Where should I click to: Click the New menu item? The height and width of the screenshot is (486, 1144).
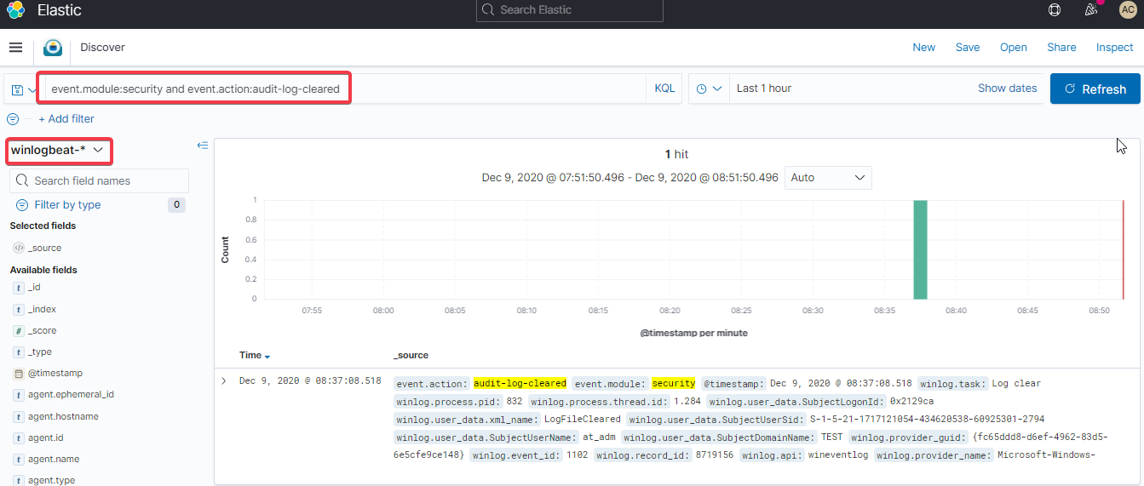[924, 48]
